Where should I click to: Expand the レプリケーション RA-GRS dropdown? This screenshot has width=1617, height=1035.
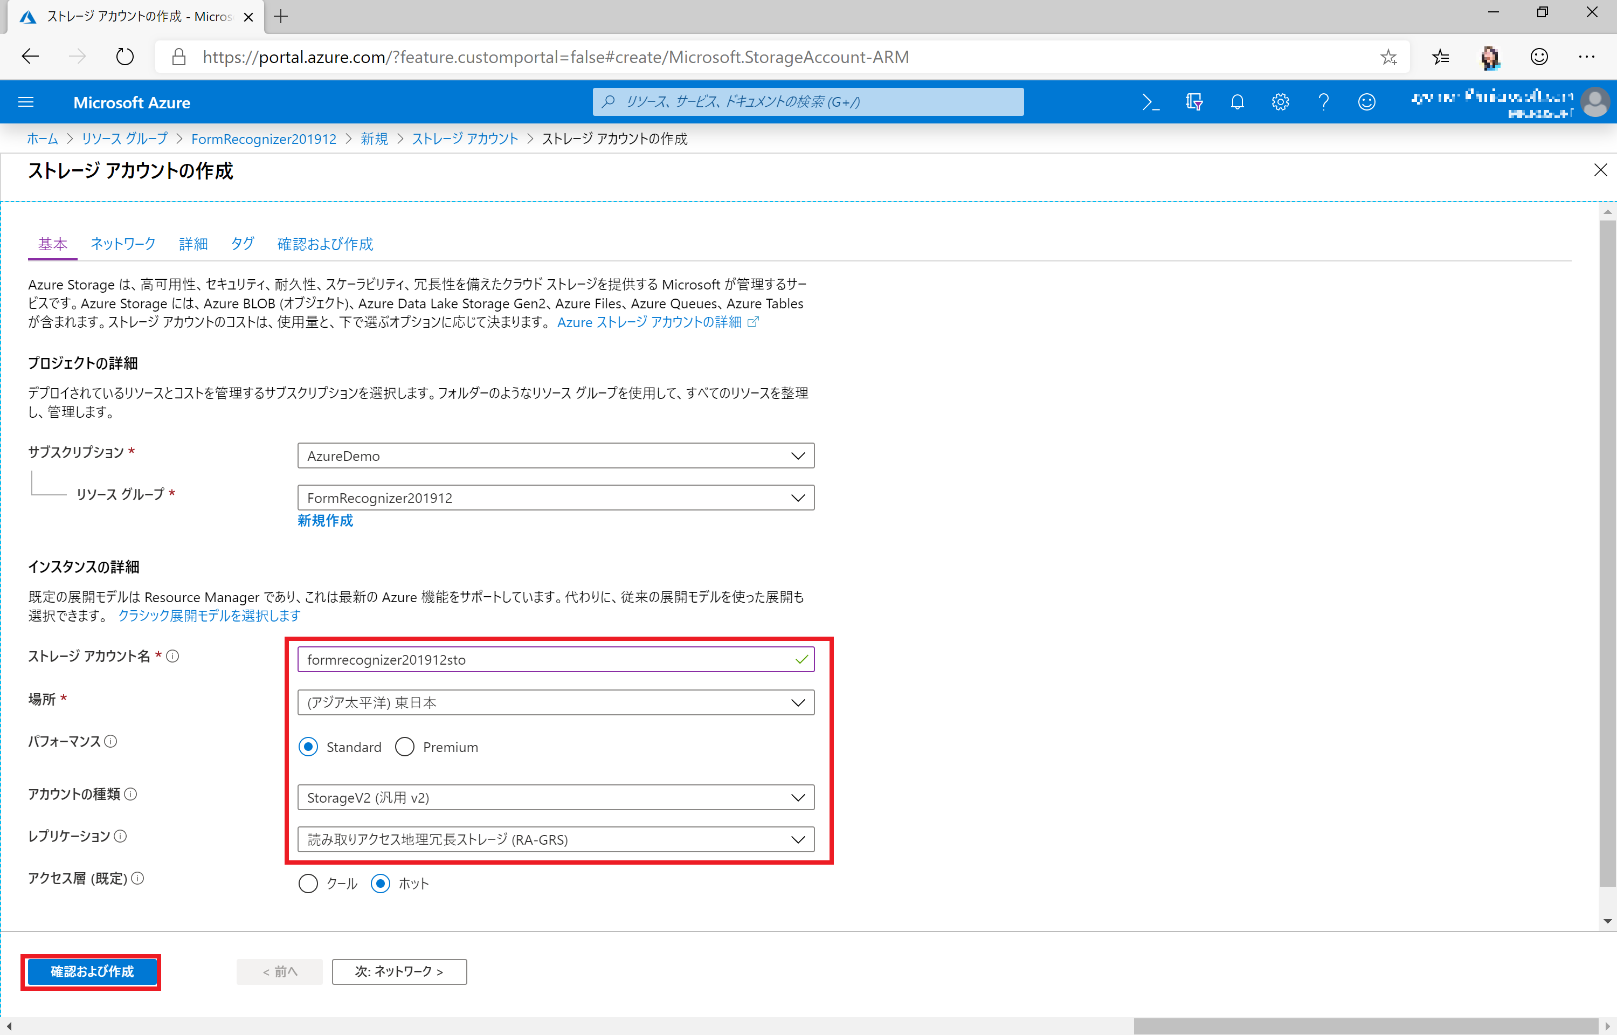pos(556,839)
